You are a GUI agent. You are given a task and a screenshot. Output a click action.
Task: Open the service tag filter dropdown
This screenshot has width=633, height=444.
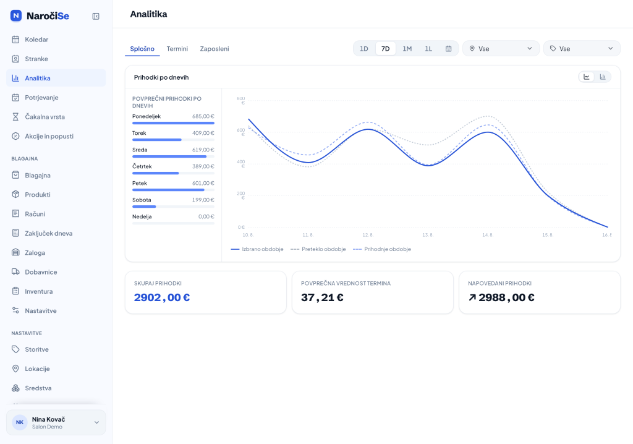(x=582, y=49)
